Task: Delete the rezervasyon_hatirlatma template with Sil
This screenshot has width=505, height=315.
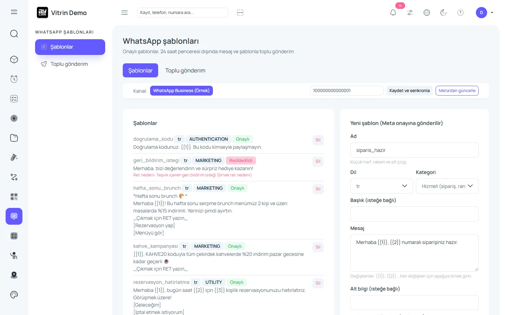Action: click(318, 283)
